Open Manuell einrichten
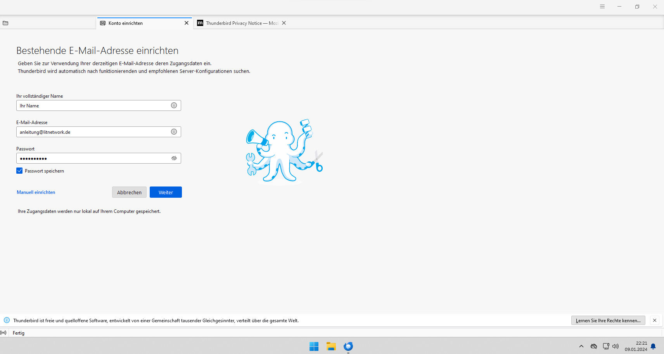664x354 pixels. pyautogui.click(x=36, y=192)
